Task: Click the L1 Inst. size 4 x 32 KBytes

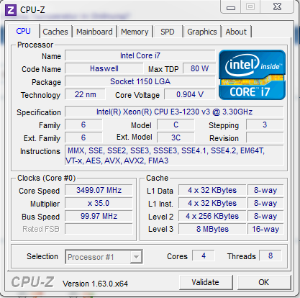Action: (x=212, y=203)
